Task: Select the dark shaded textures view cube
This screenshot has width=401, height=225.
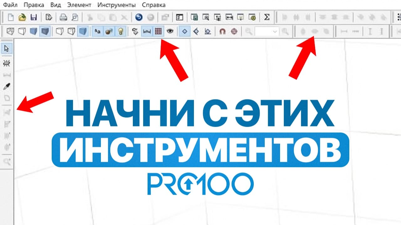Action: click(x=45, y=31)
